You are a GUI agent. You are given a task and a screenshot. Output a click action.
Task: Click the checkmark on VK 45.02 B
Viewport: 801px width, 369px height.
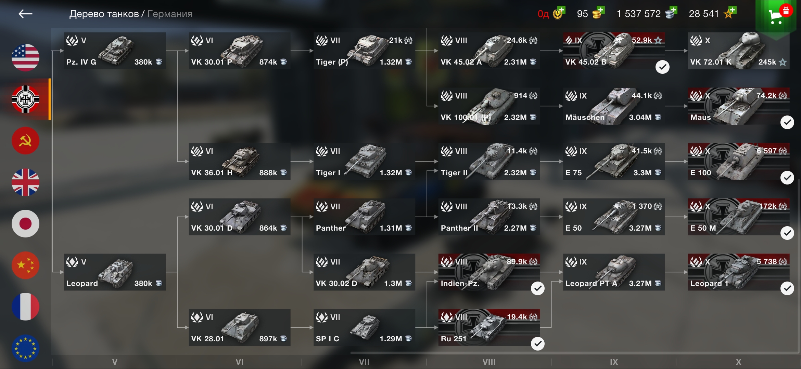pyautogui.click(x=662, y=67)
